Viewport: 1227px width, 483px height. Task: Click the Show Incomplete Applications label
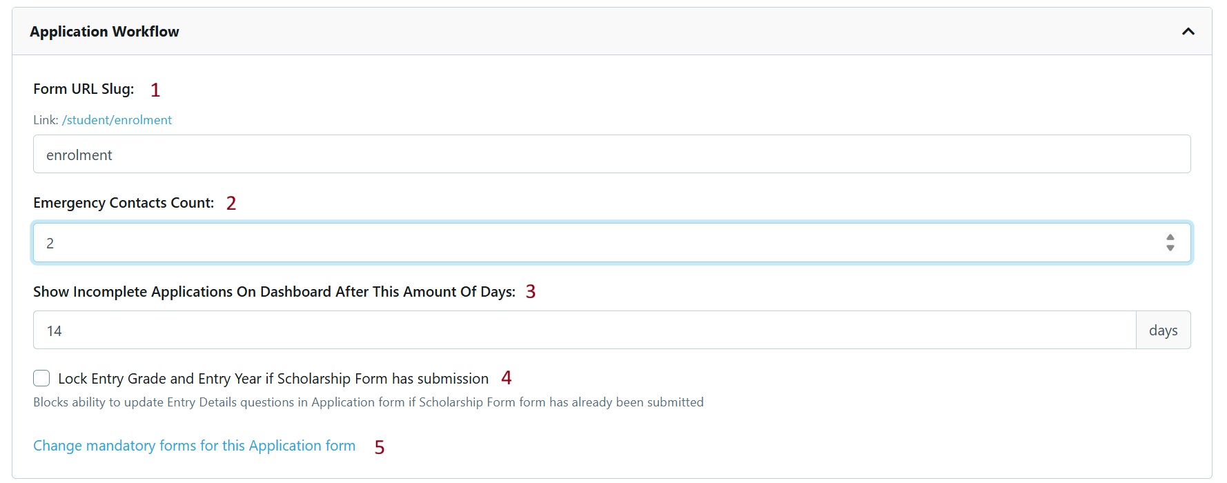pos(274,292)
